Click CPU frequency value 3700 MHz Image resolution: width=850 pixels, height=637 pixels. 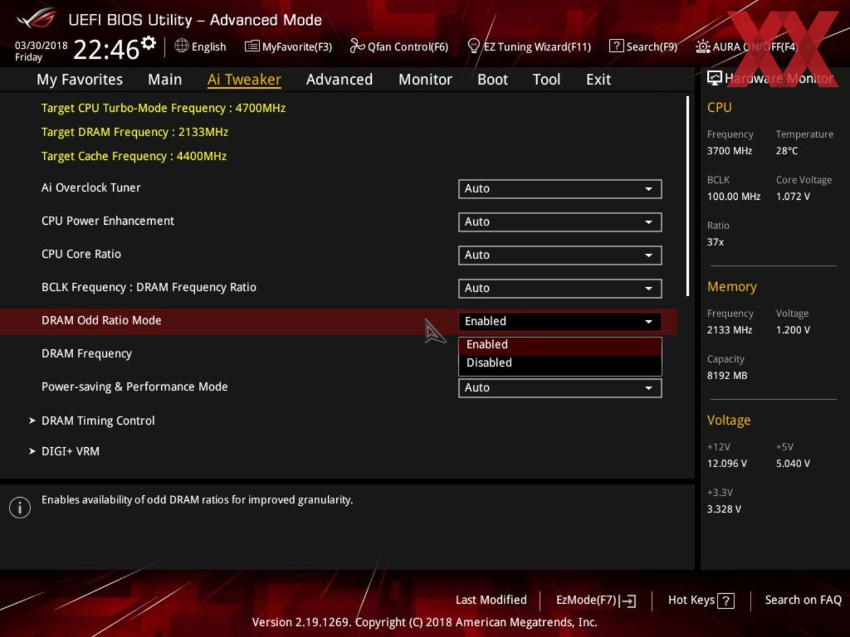[x=729, y=151]
